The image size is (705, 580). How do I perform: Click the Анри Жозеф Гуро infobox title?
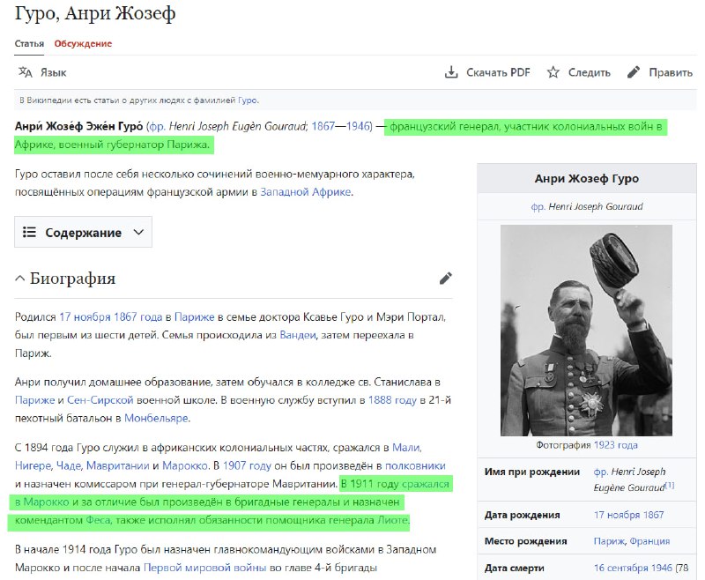coord(587,179)
